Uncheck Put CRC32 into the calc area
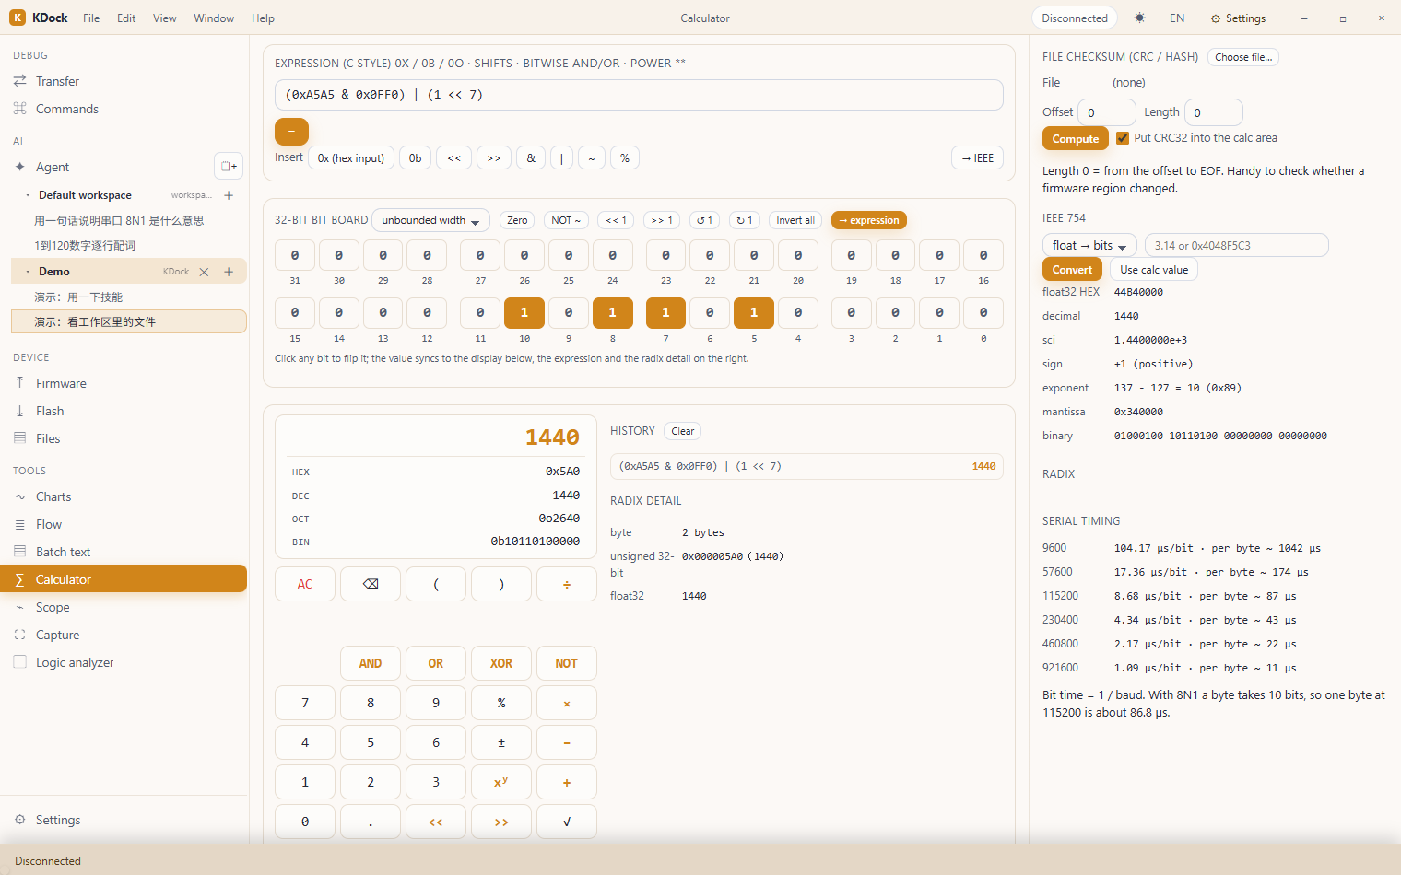Image resolution: width=1401 pixels, height=875 pixels. click(1123, 138)
